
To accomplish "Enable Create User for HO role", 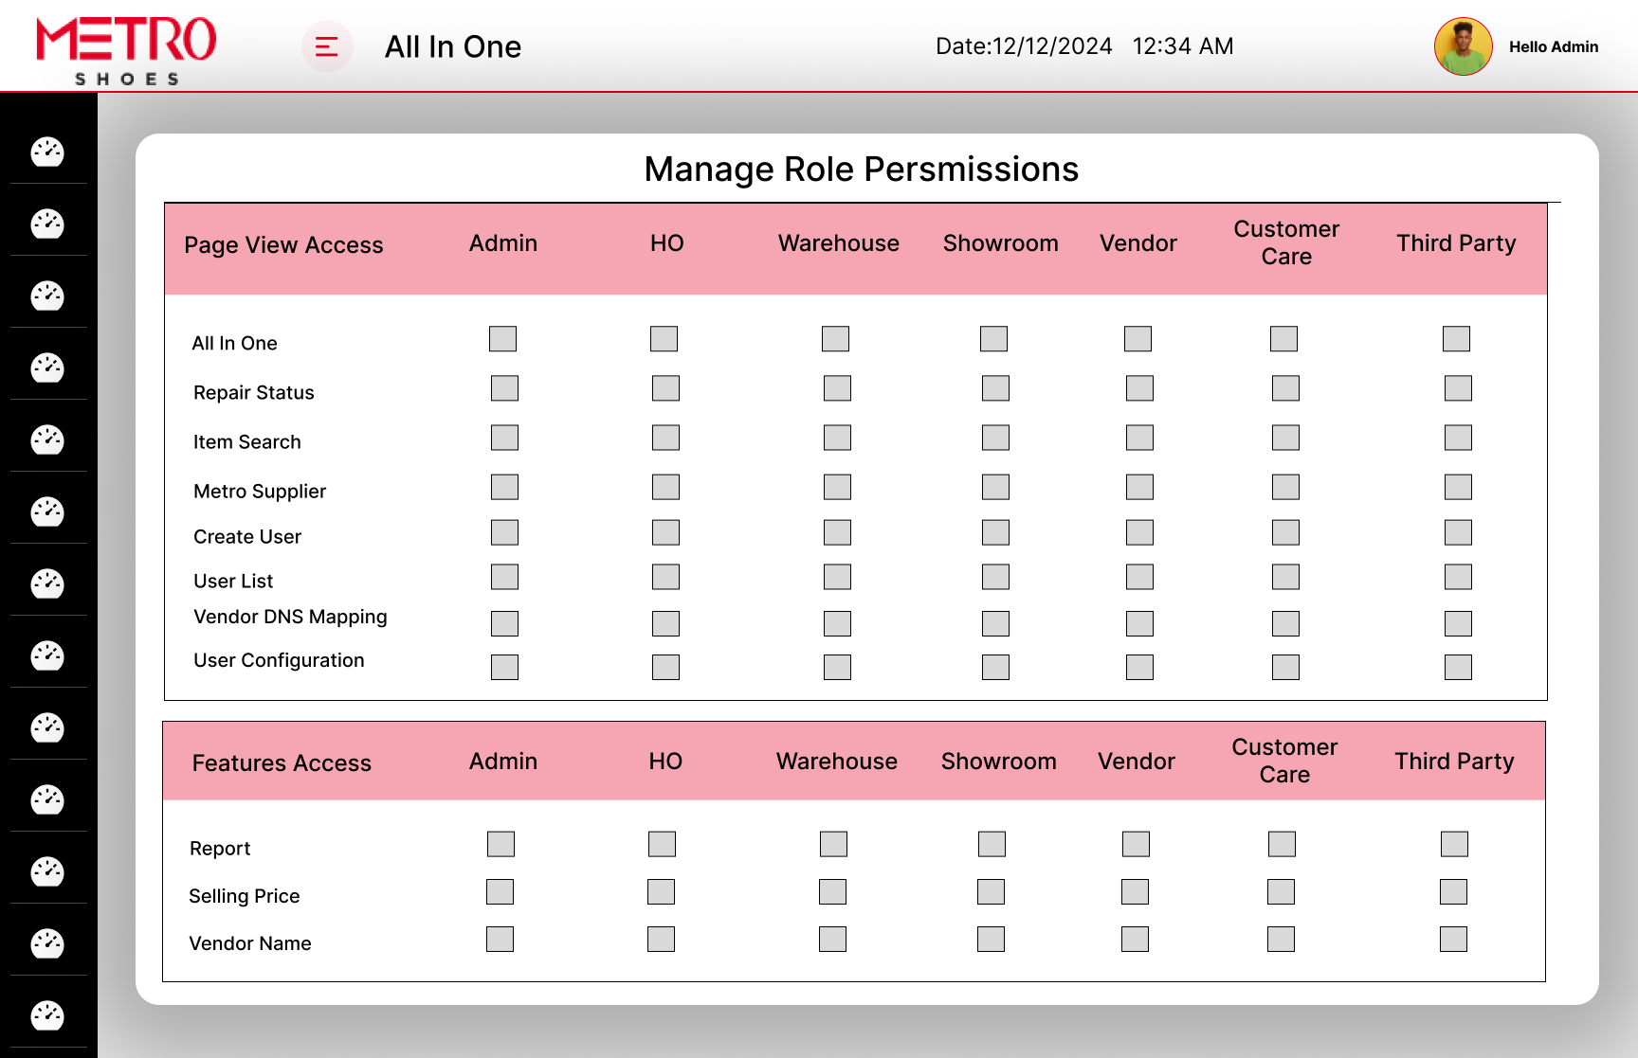I will (665, 532).
